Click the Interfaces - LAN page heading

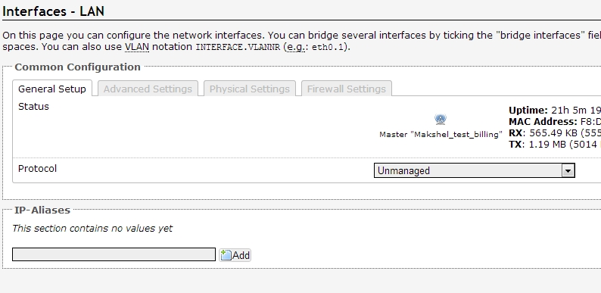tap(53, 11)
